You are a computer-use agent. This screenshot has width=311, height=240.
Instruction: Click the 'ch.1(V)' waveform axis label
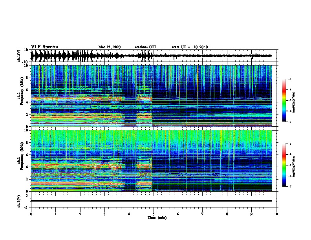tap(19, 56)
